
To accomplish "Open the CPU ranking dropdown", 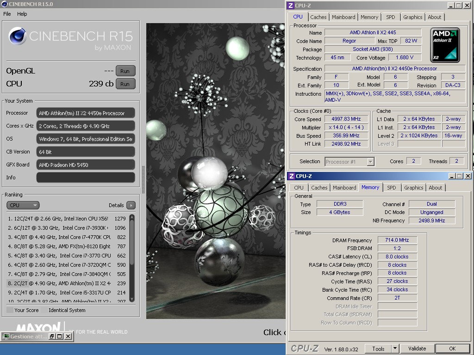I will [x=23, y=205].
